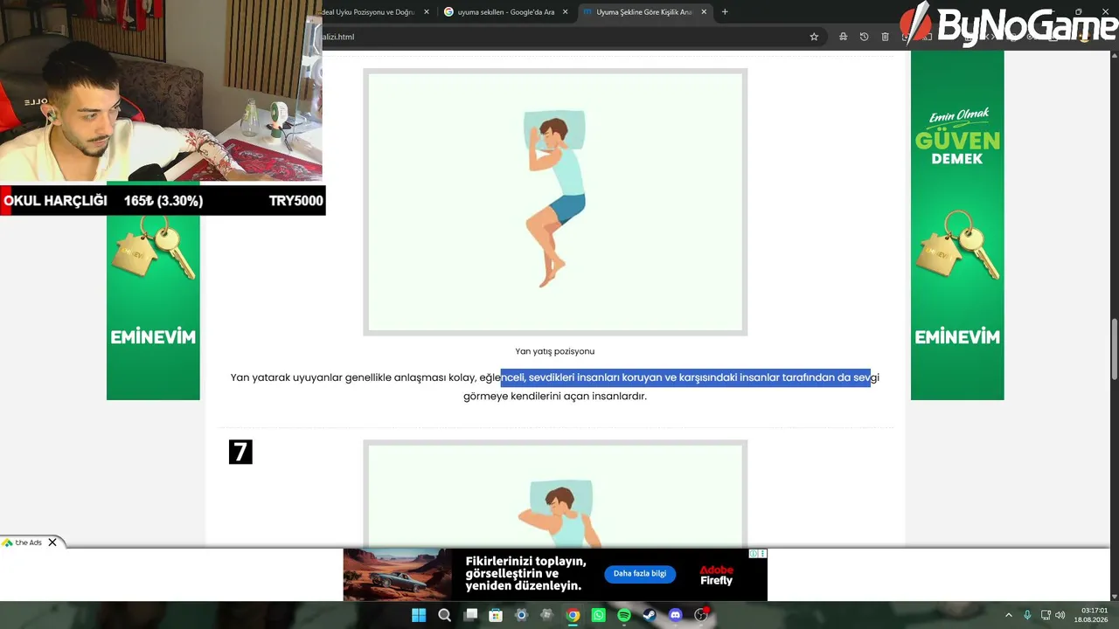Image resolution: width=1119 pixels, height=629 pixels.
Task: Click the microphone icon in system tray
Action: point(1027,615)
